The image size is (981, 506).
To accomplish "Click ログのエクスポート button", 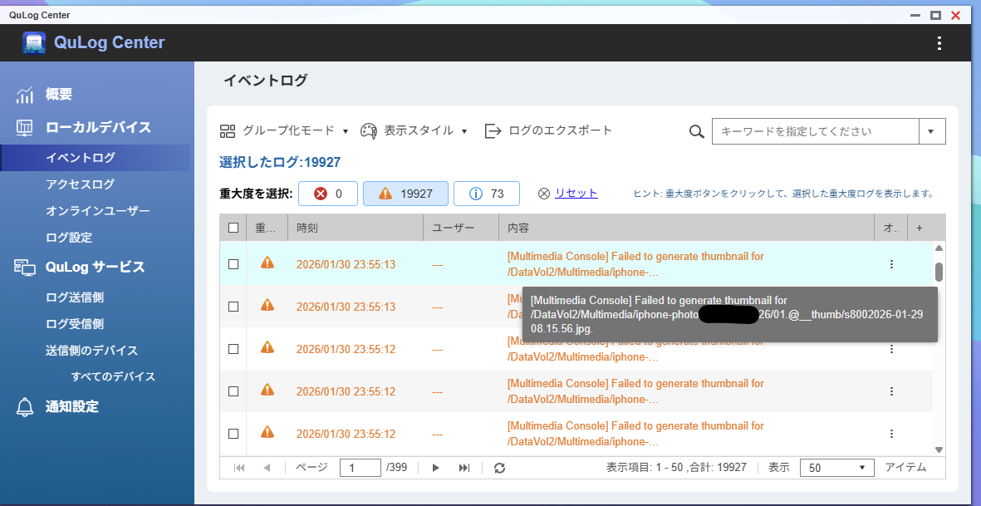I will [x=549, y=130].
